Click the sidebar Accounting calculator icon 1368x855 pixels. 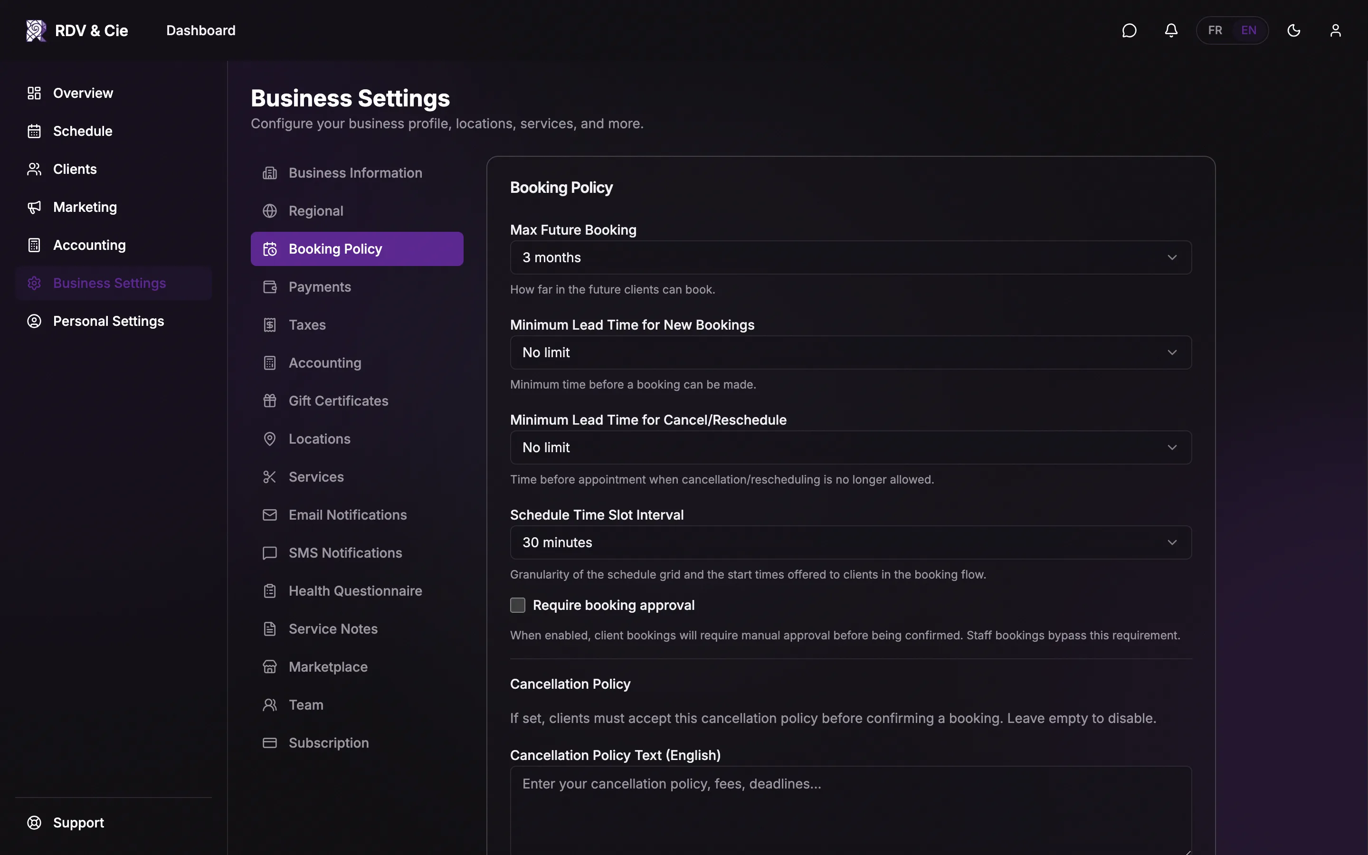(34, 245)
